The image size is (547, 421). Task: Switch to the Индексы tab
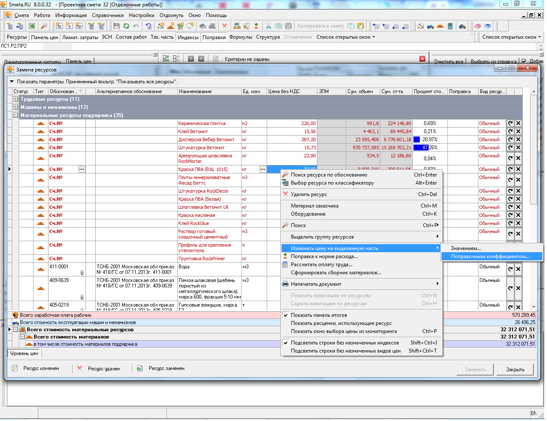tap(188, 37)
